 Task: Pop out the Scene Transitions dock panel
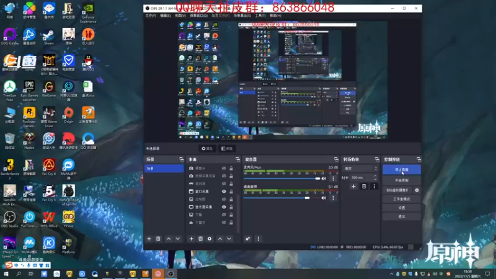coord(377,159)
